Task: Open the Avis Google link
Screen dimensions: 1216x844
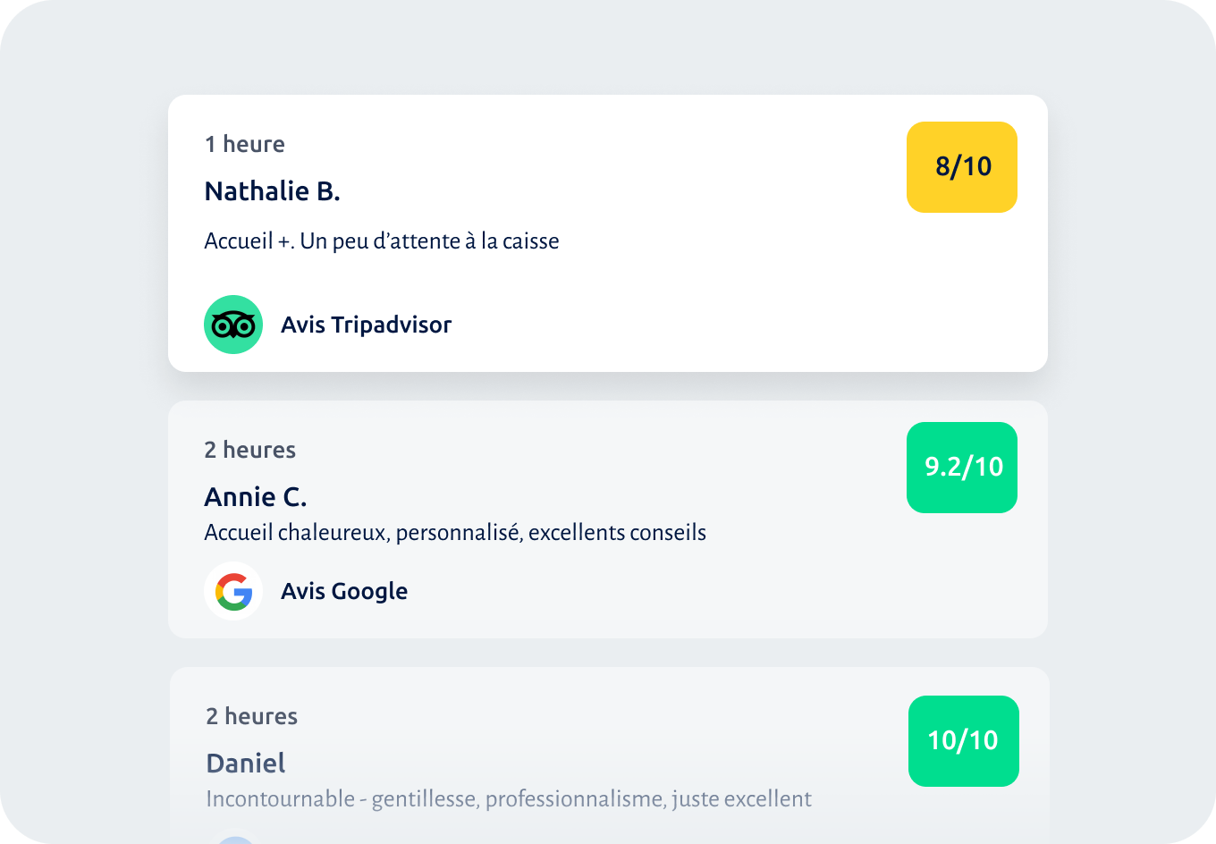Action: click(344, 591)
